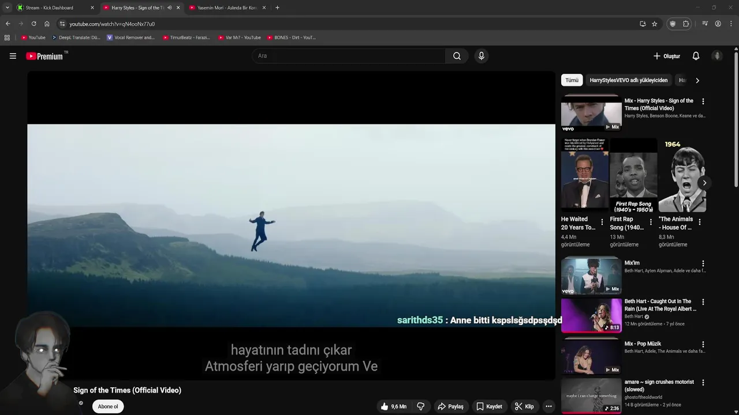Image resolution: width=739 pixels, height=415 pixels.
Task: Open amare sign crushes motorist thumbnail
Action: (591, 395)
